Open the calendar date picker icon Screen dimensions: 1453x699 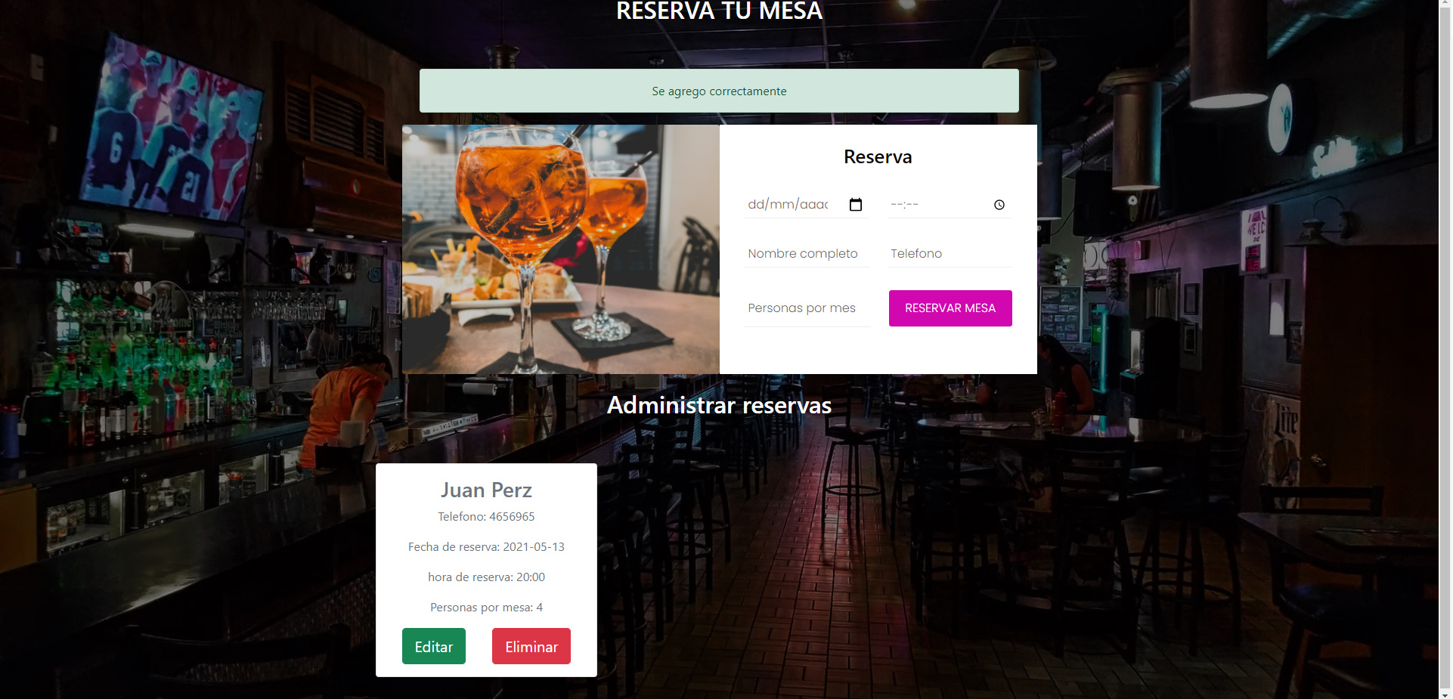(856, 205)
